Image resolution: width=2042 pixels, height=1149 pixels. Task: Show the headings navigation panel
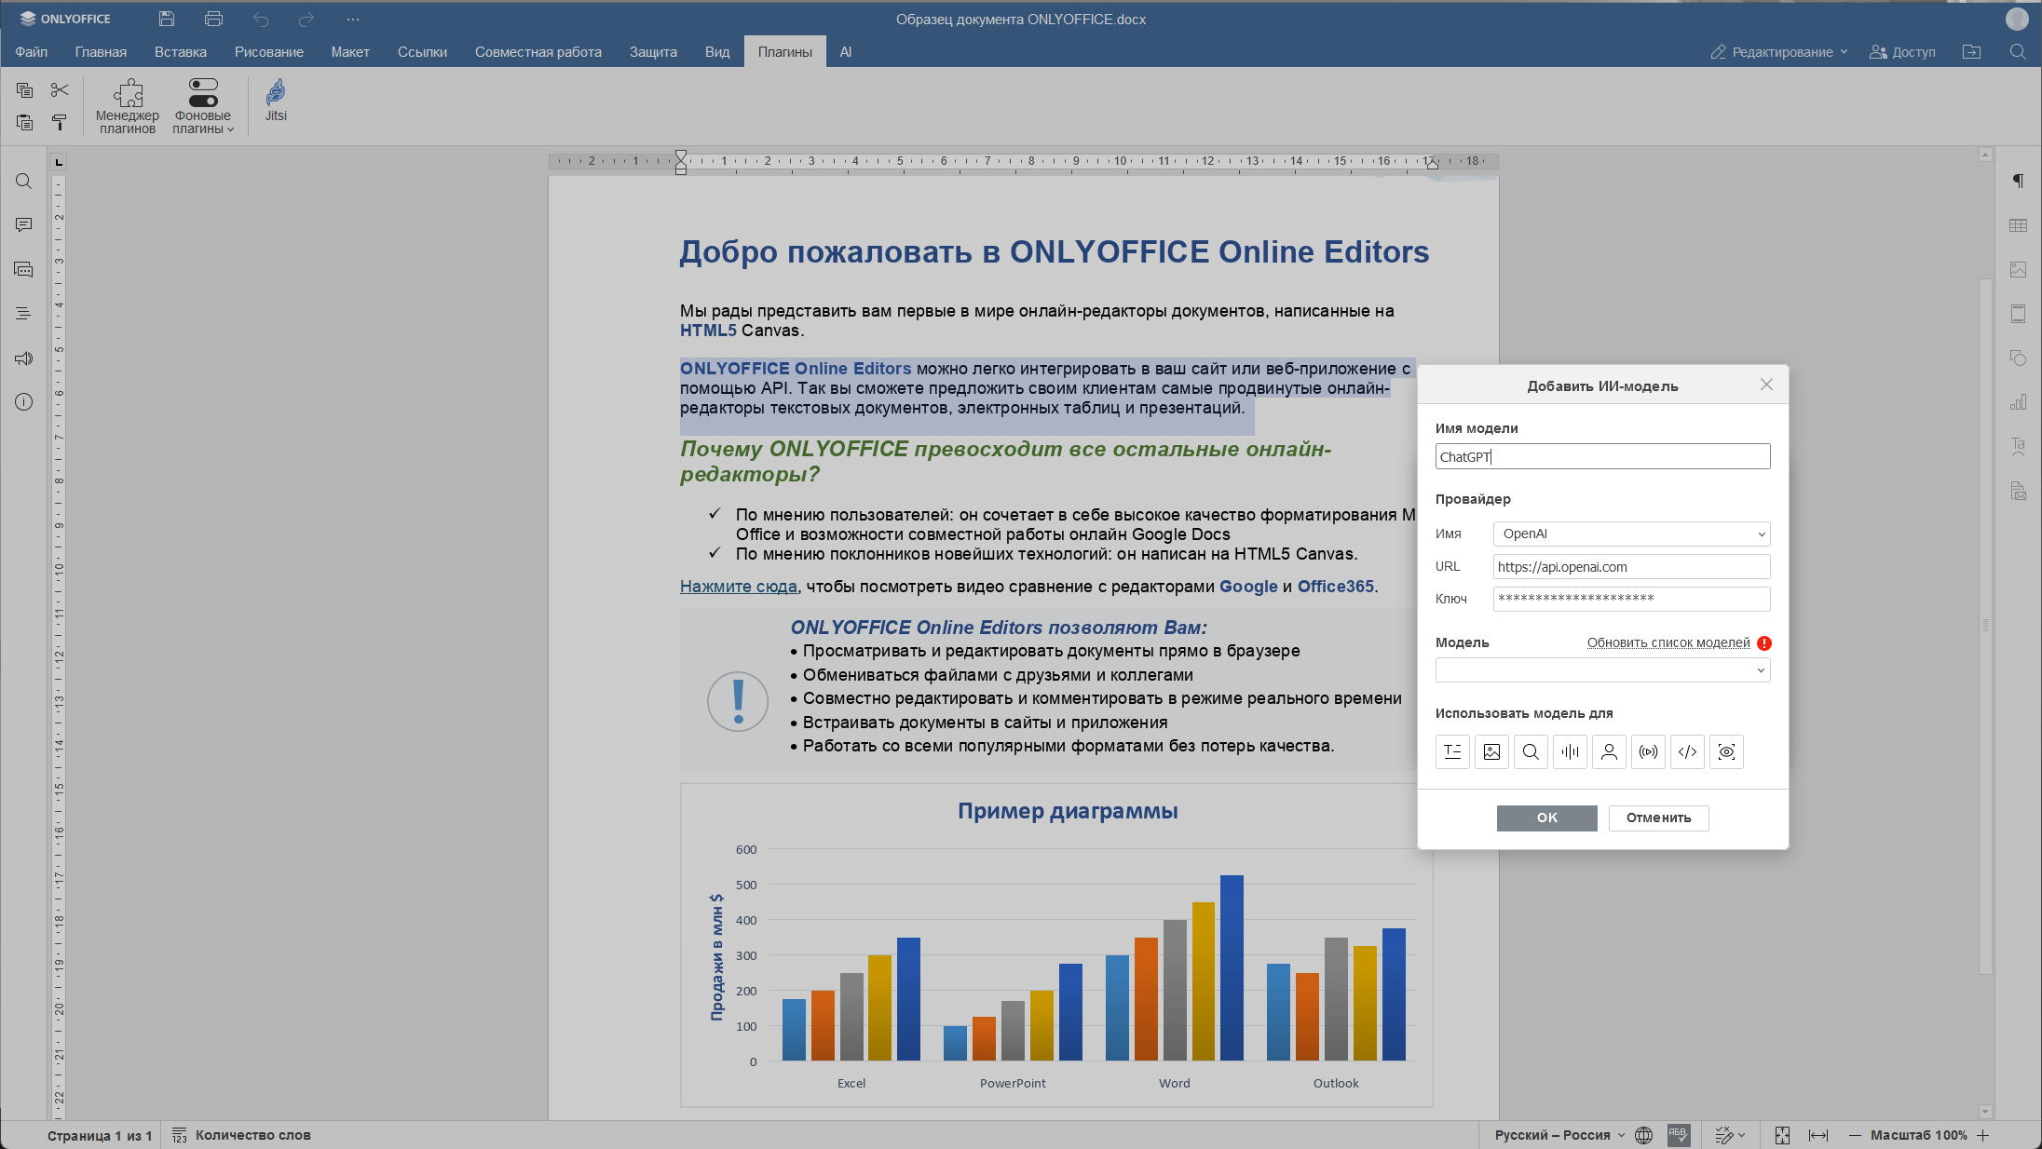[x=23, y=314]
